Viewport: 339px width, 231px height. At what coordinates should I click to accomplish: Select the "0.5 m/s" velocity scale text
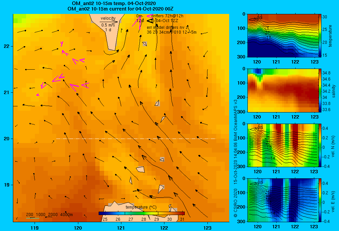(108, 25)
